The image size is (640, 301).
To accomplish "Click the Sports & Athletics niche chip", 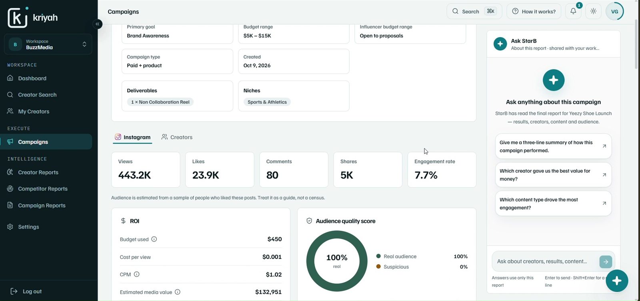I will coord(267,102).
